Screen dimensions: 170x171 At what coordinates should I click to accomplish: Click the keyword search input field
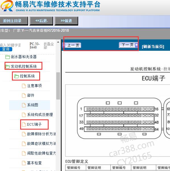click(x=10, y=45)
